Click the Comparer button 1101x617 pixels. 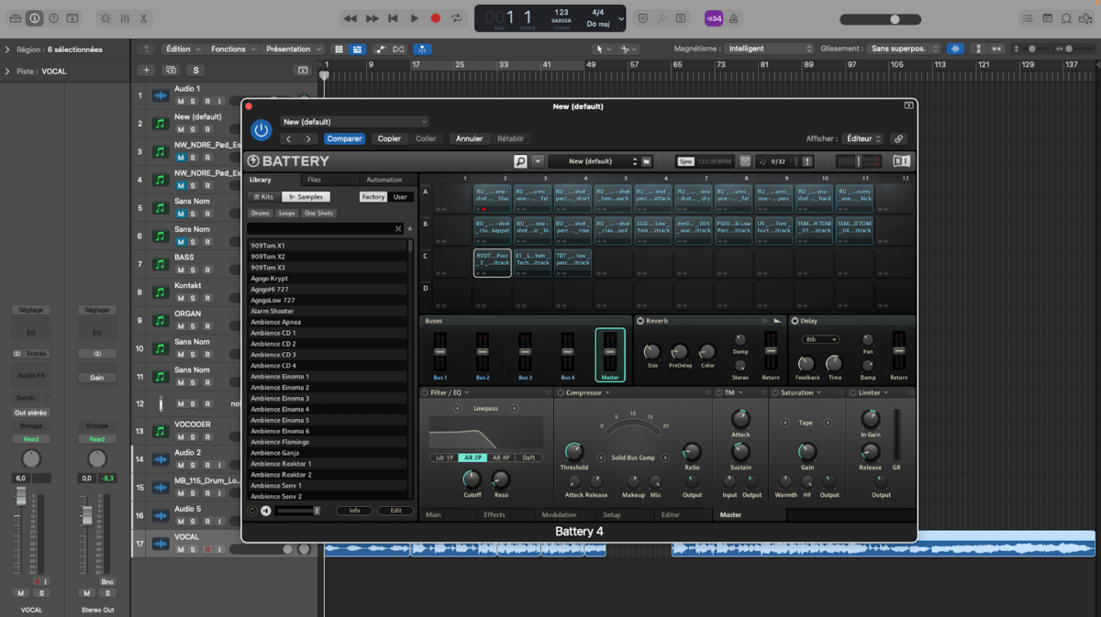coord(344,138)
